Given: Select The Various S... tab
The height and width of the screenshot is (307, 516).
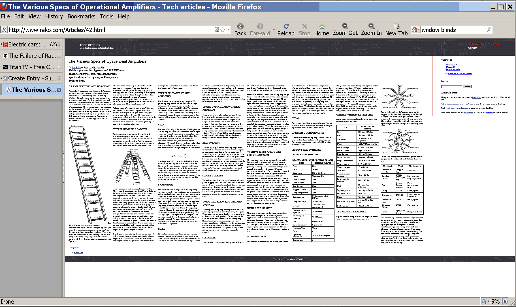Looking at the screenshot, I should (32, 90).
